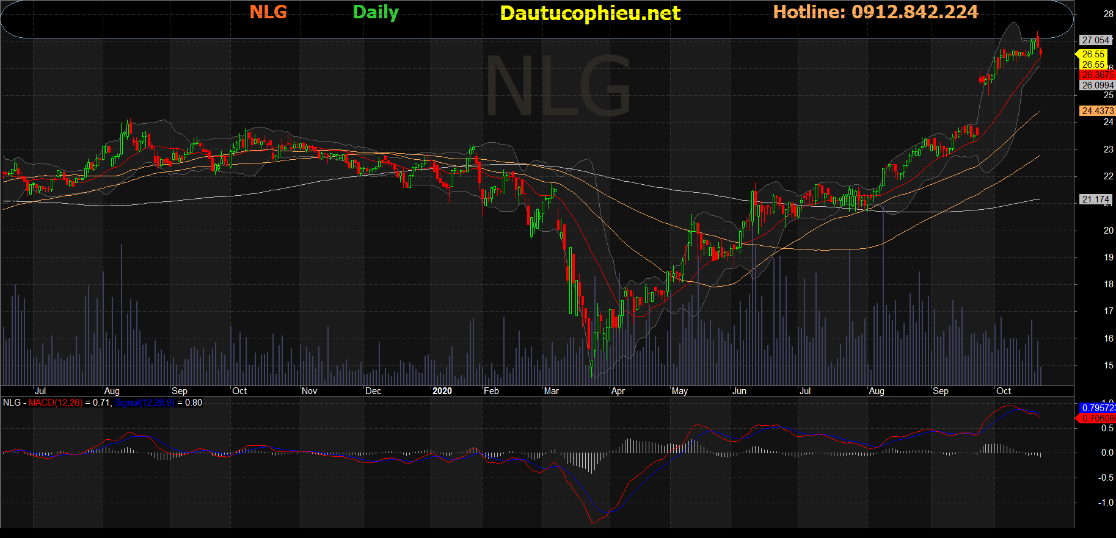1116x538 pixels.
Task: Click the red 0.7030 MACD value tag
Action: pyautogui.click(x=1098, y=418)
